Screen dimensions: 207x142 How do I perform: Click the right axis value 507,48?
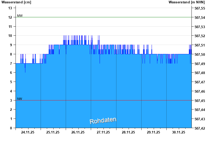(x=200, y=73)
